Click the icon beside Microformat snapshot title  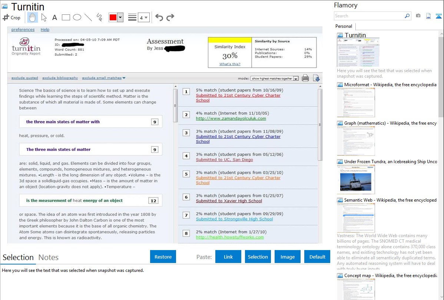click(x=340, y=85)
